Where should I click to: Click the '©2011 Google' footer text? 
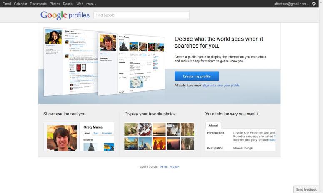(x=148, y=167)
